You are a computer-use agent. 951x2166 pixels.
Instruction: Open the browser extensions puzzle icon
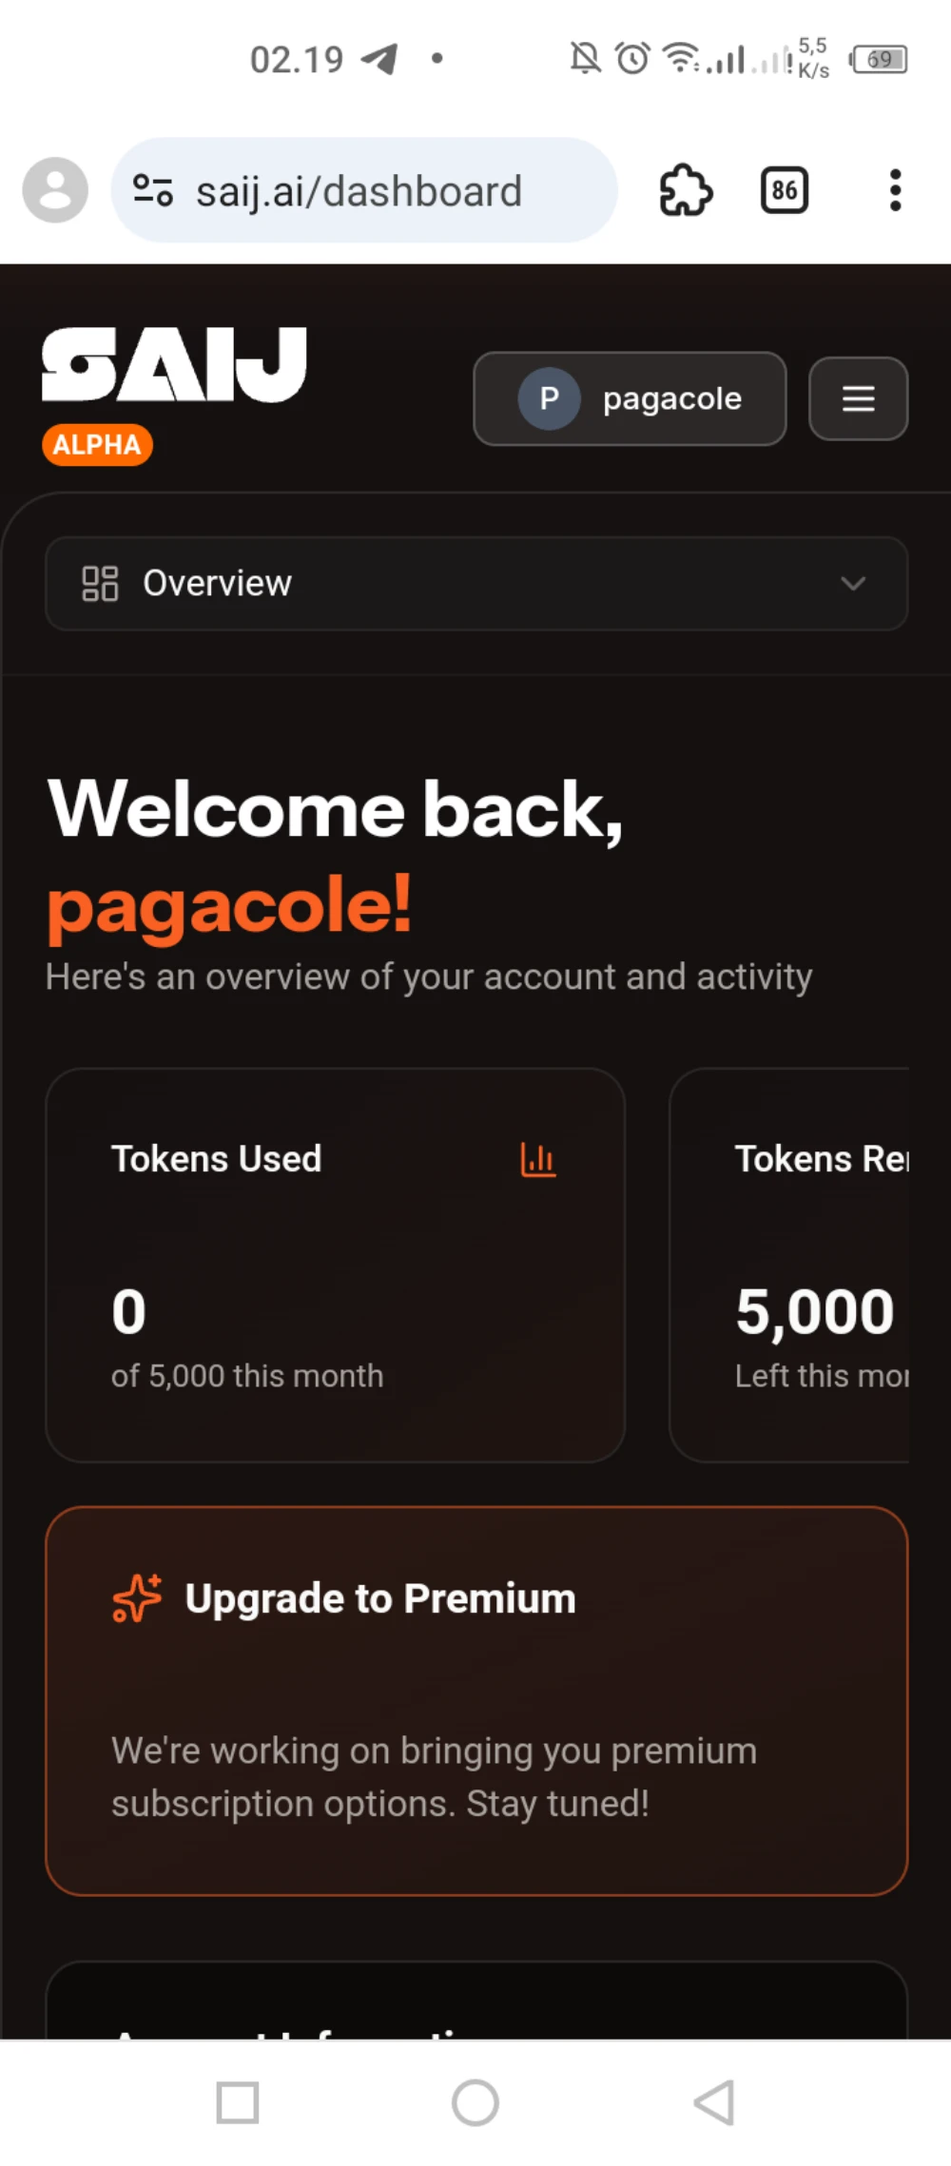(685, 191)
